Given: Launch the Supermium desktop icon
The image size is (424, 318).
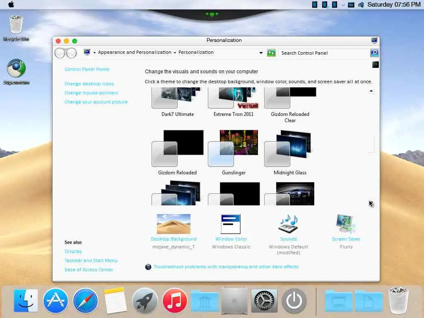Looking at the screenshot, I should 16,72.
